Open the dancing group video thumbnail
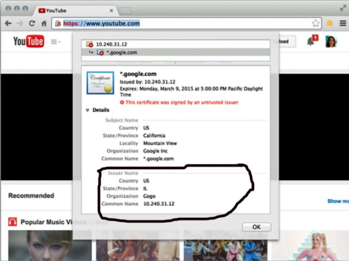 click(x=225, y=247)
